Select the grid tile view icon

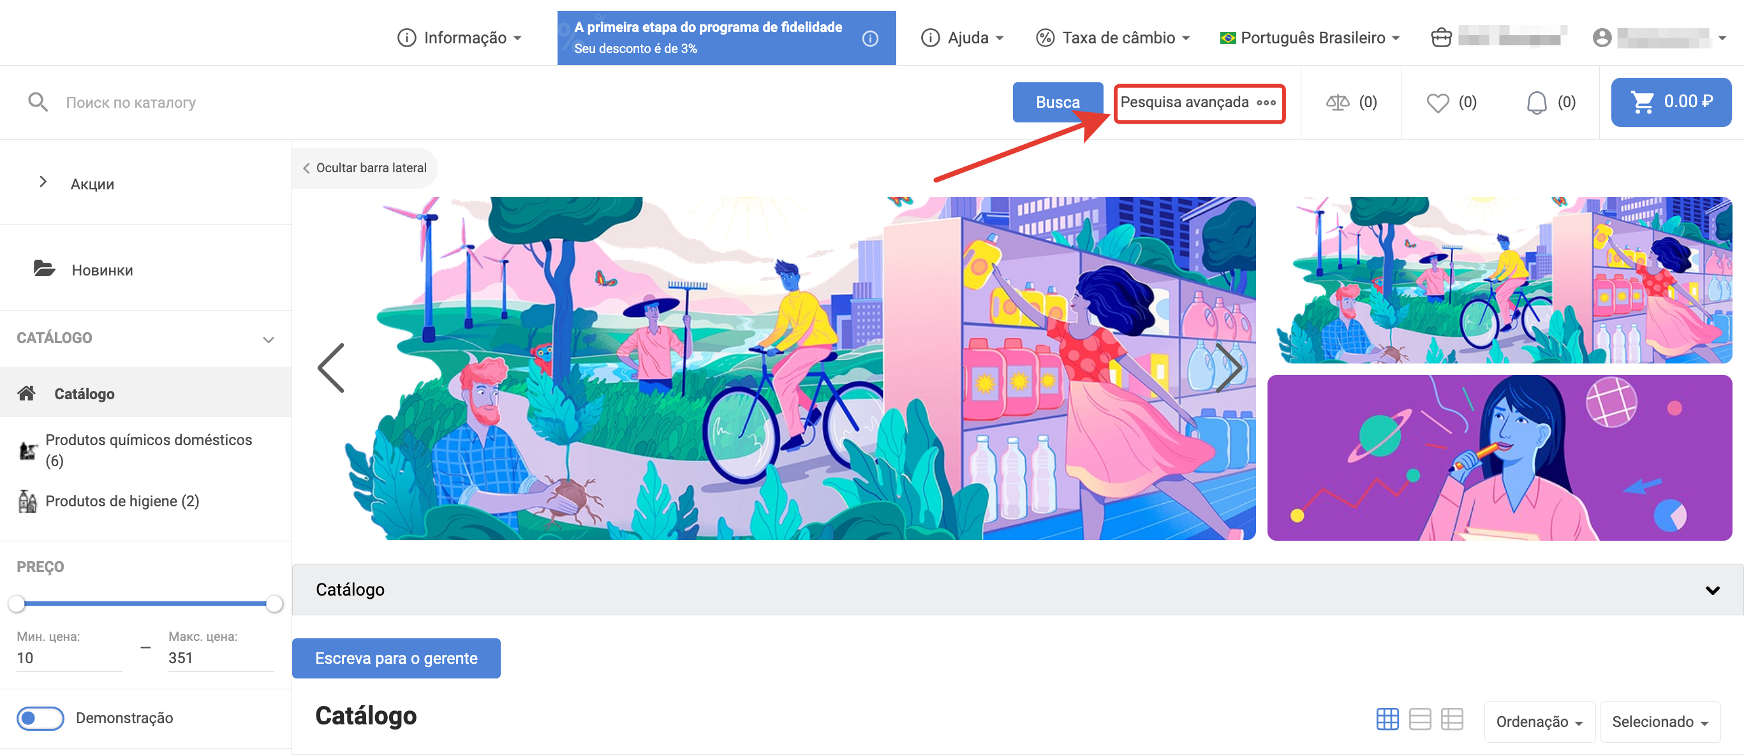tap(1387, 719)
